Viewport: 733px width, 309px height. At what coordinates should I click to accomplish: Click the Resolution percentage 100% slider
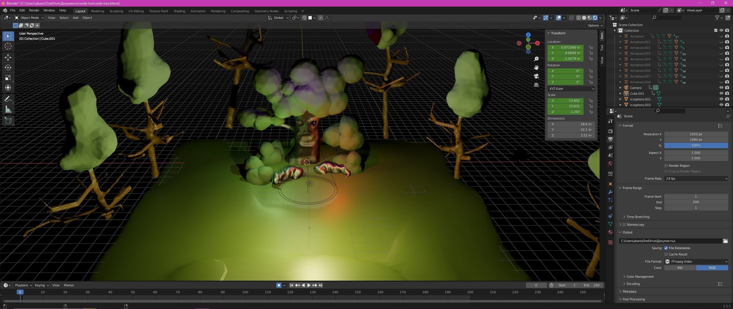[696, 146]
